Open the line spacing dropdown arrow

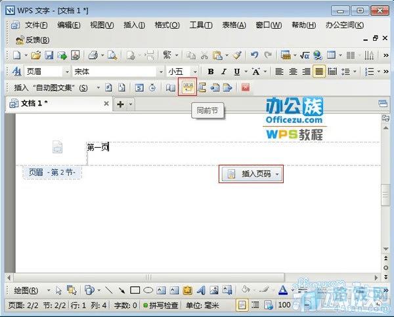pyautogui.click(x=355, y=72)
